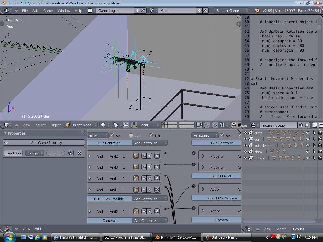This screenshot has width=323, height=242.
Task: Click the screen layout browse icon
Action: pyautogui.click(x=91, y=10)
